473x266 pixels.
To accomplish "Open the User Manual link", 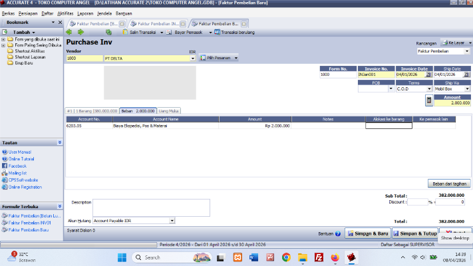I will [20, 152].
